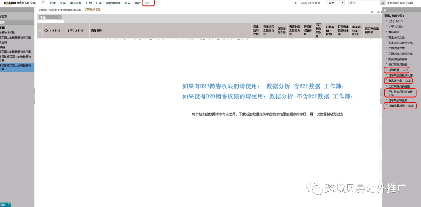Screen dimensions: 421x207
Task: Focus the 搜索 search field
Action: [x=364, y=3]
